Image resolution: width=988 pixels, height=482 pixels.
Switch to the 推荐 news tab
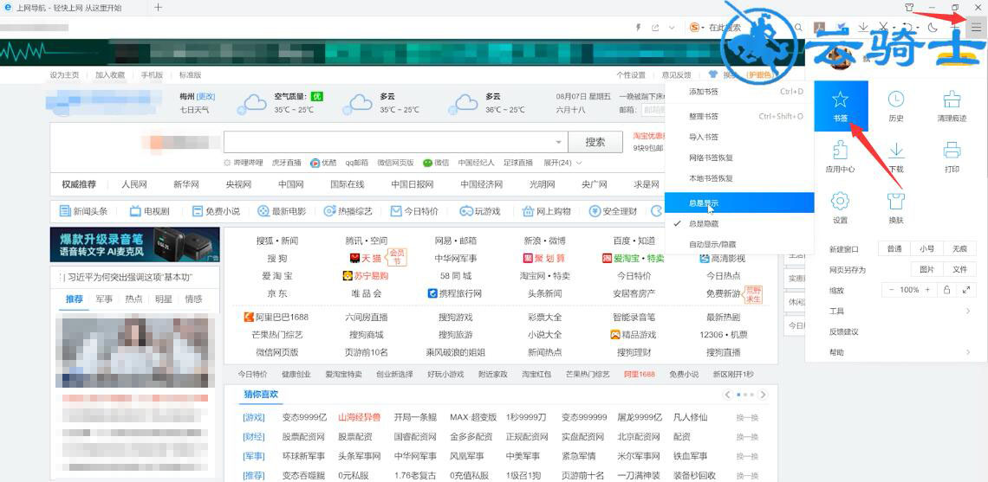click(x=75, y=299)
